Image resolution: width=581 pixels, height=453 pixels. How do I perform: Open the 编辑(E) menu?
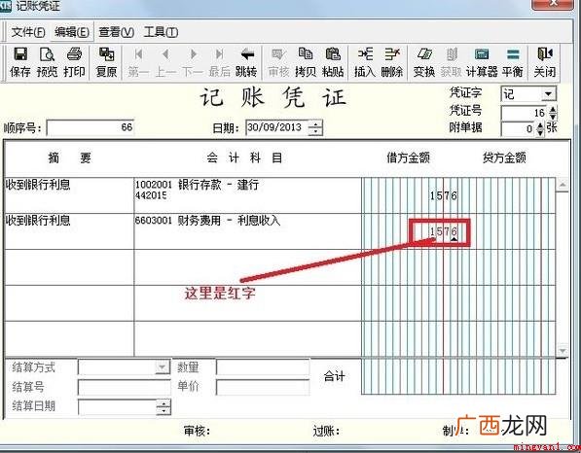click(72, 32)
